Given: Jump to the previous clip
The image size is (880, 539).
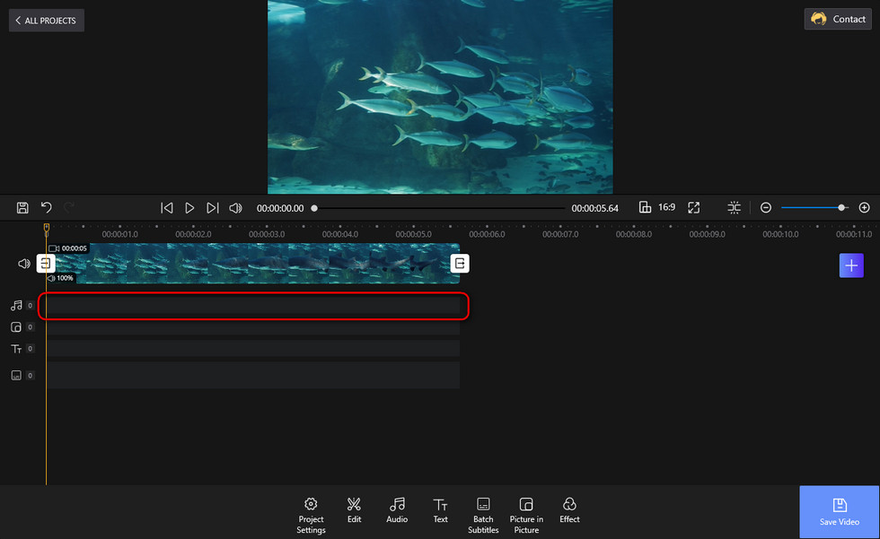Looking at the screenshot, I should 167,208.
